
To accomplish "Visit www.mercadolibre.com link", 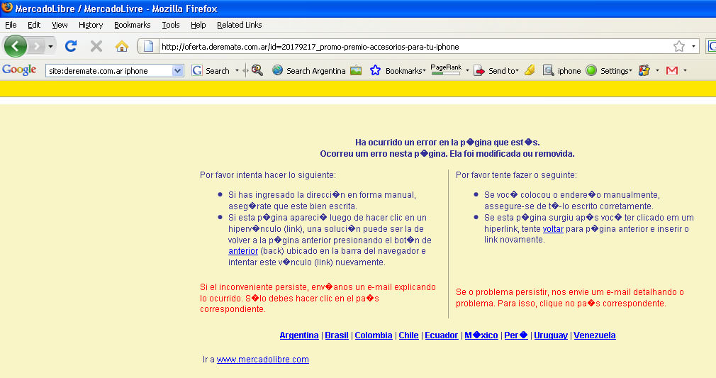I will point(262,360).
